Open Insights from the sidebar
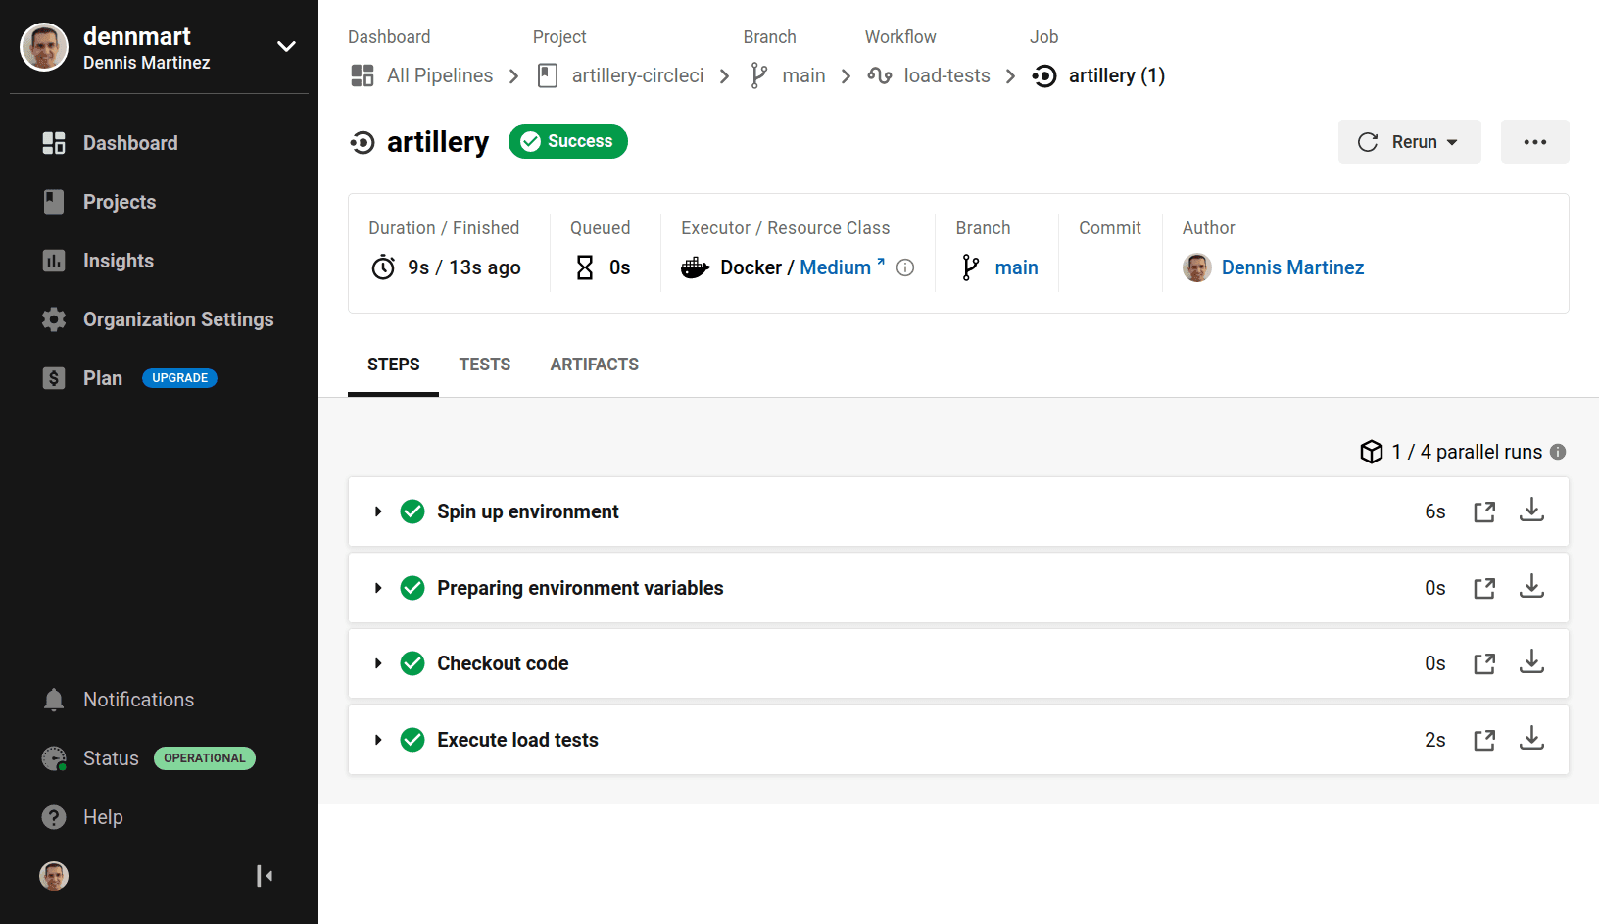 [118, 261]
